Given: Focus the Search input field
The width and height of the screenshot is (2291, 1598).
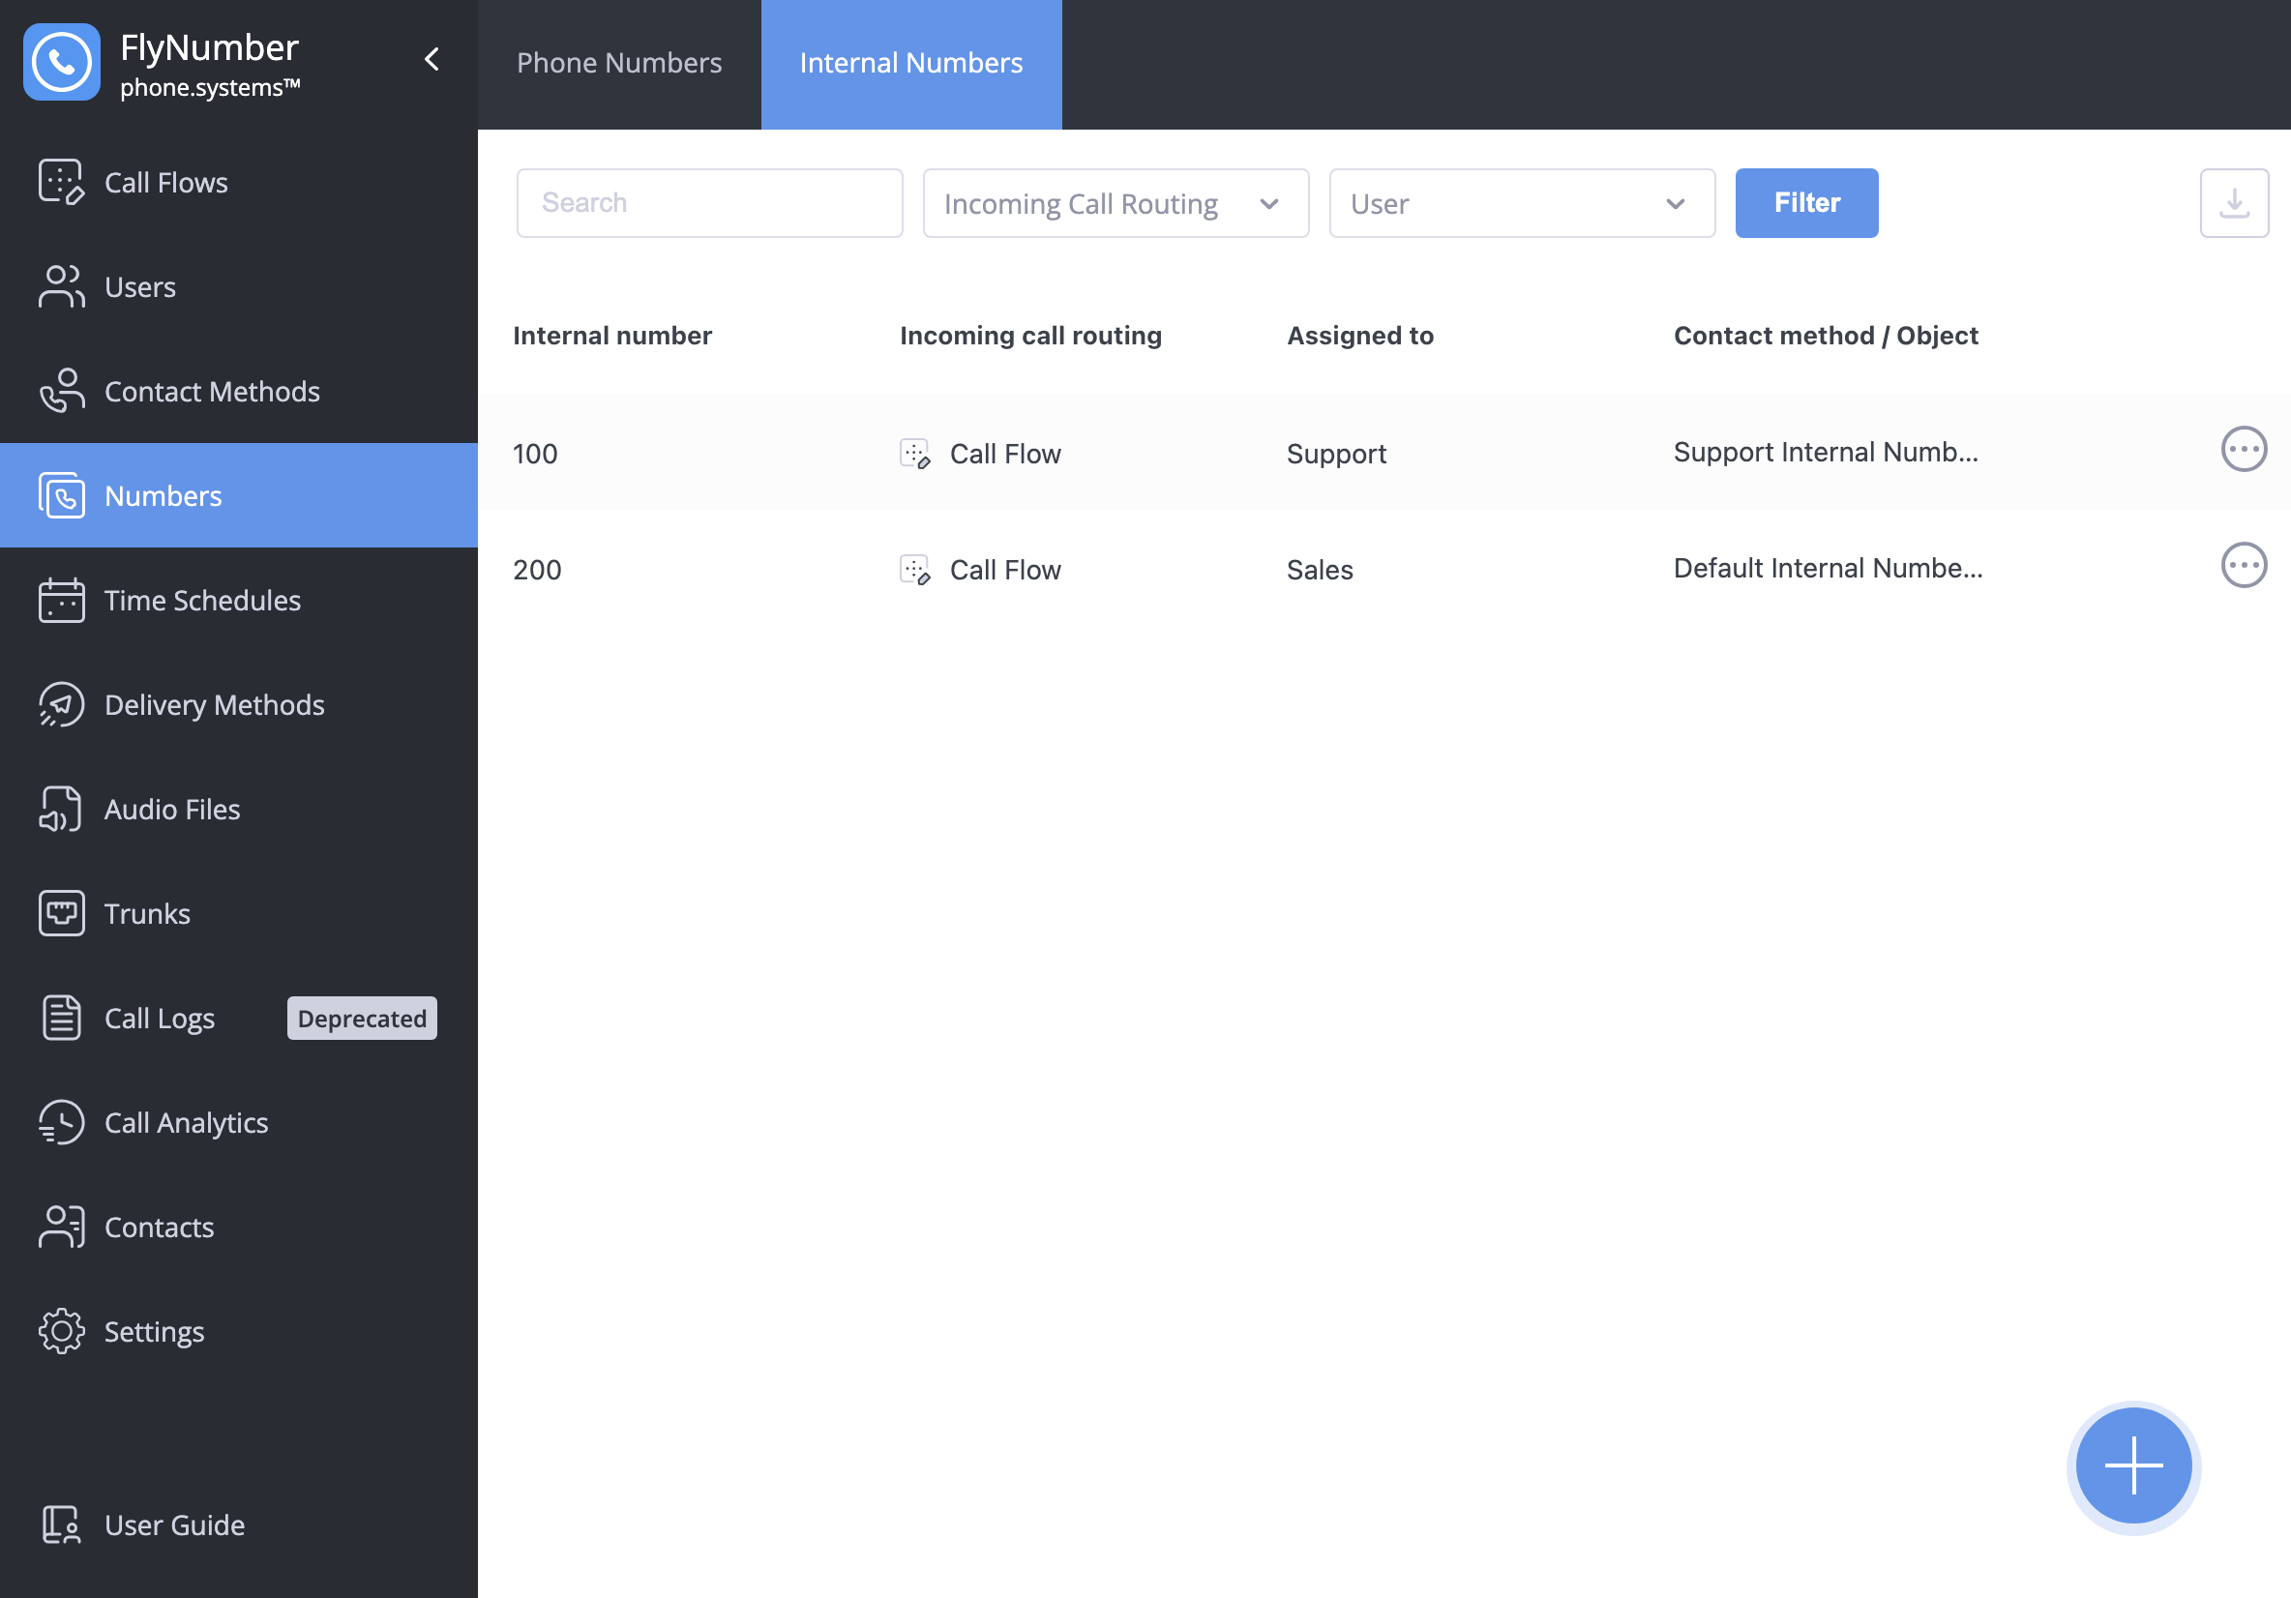Looking at the screenshot, I should [x=709, y=203].
